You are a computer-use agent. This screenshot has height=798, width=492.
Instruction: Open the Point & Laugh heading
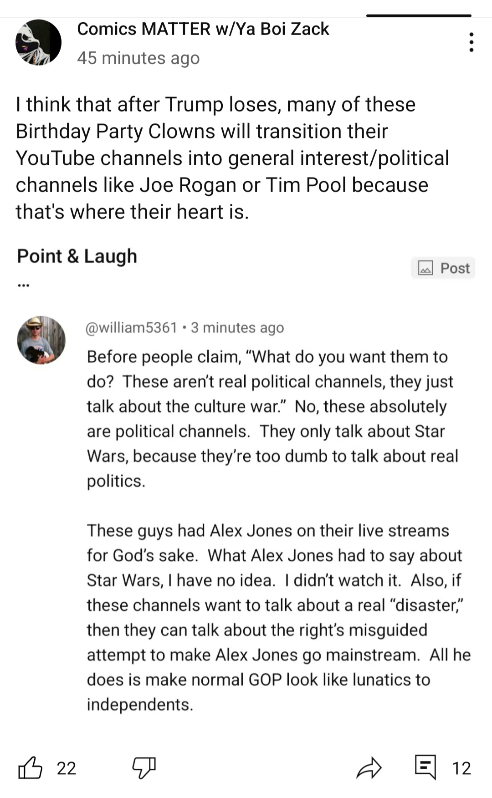click(77, 256)
